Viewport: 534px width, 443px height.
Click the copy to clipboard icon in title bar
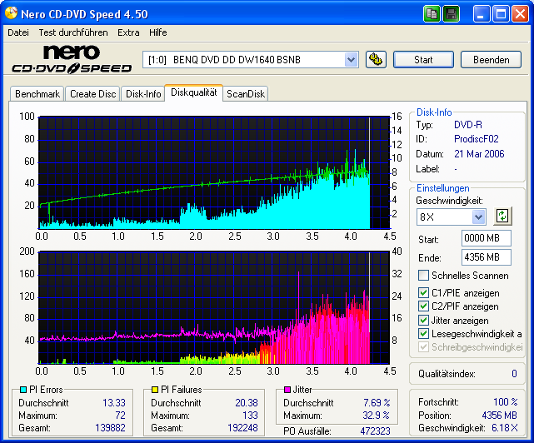point(432,14)
